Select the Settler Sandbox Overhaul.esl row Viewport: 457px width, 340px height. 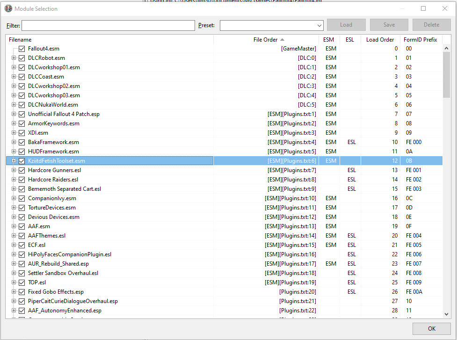[x=225, y=273]
